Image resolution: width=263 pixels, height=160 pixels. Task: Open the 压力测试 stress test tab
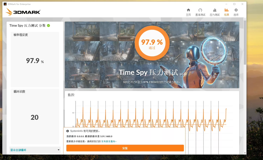[x=215, y=12]
